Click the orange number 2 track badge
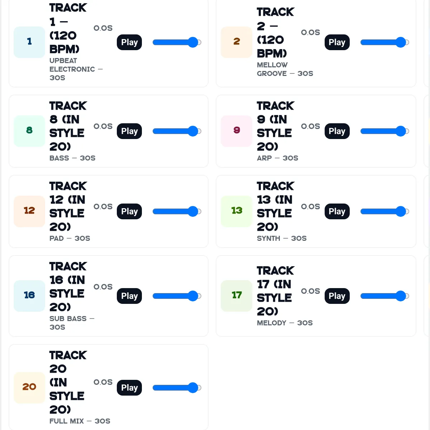The width and height of the screenshot is (430, 430). (x=237, y=42)
